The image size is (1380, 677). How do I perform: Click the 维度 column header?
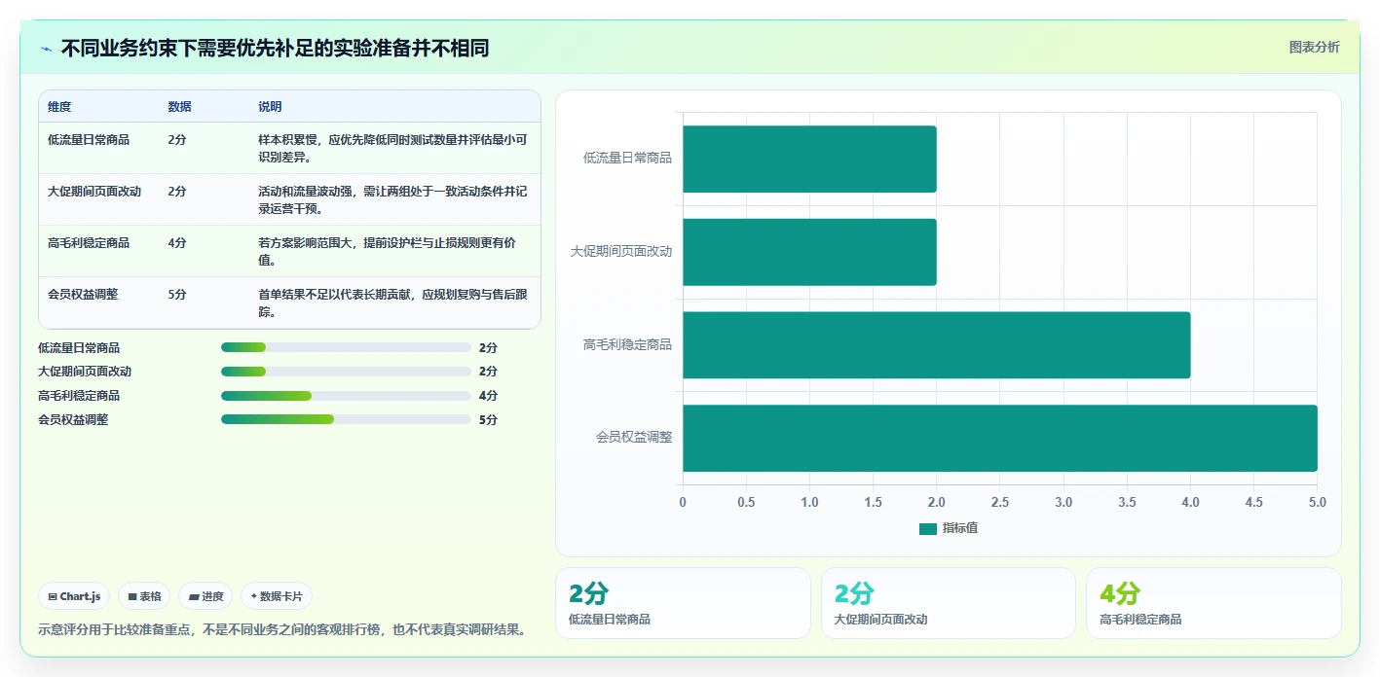(x=59, y=107)
